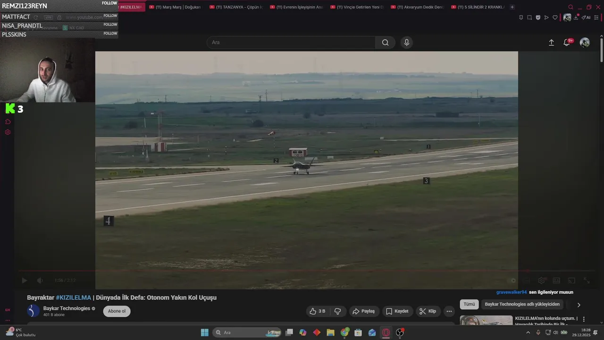Open video player settings gear
The image size is (604, 340).
pos(542,280)
